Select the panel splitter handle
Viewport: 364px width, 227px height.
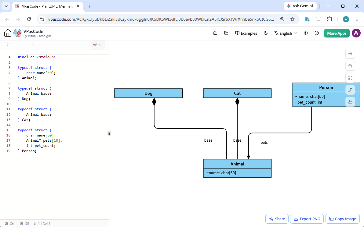pos(109,133)
